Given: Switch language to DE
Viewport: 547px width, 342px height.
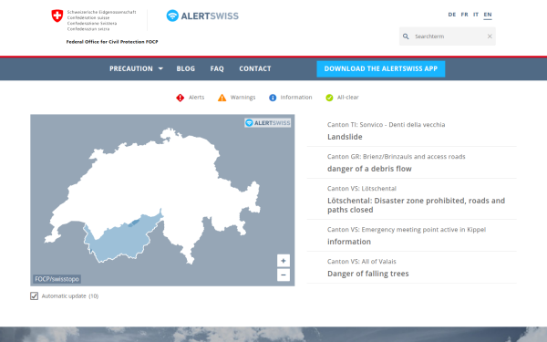Looking at the screenshot, I should pos(452,15).
